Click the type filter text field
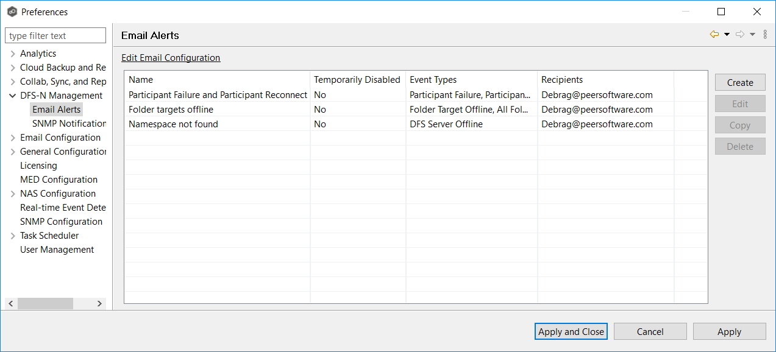776x352 pixels. click(55, 36)
